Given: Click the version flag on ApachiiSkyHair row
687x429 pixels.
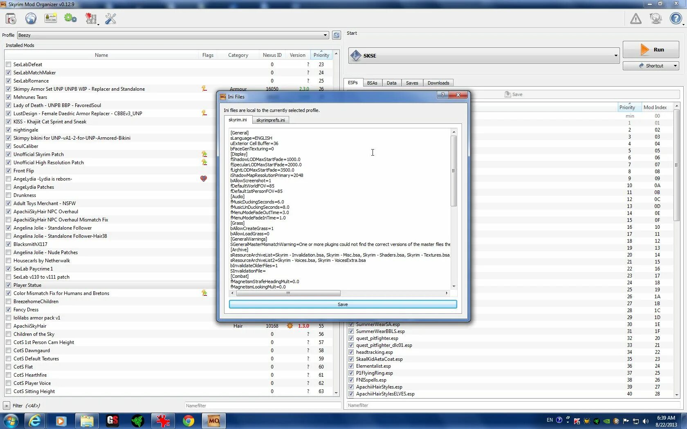Looking at the screenshot, I should point(290,326).
